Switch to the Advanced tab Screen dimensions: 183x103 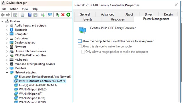tap(108, 14)
